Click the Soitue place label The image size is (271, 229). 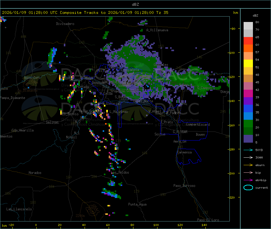[160, 134]
